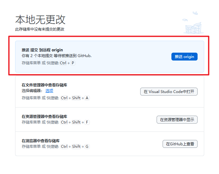This screenshot has height=174, width=219.
Task: Click 在资源管理器中显示 button
Action: tap(177, 119)
